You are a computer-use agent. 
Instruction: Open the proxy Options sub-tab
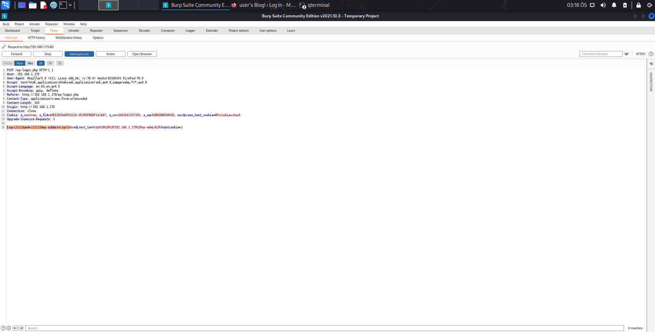pos(98,38)
